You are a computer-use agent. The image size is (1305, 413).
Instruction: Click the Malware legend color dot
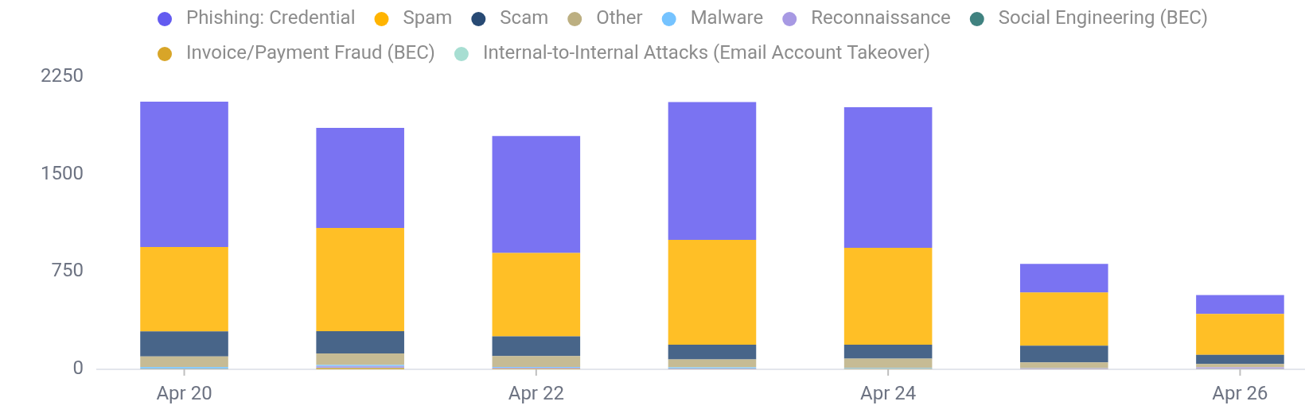(x=669, y=18)
